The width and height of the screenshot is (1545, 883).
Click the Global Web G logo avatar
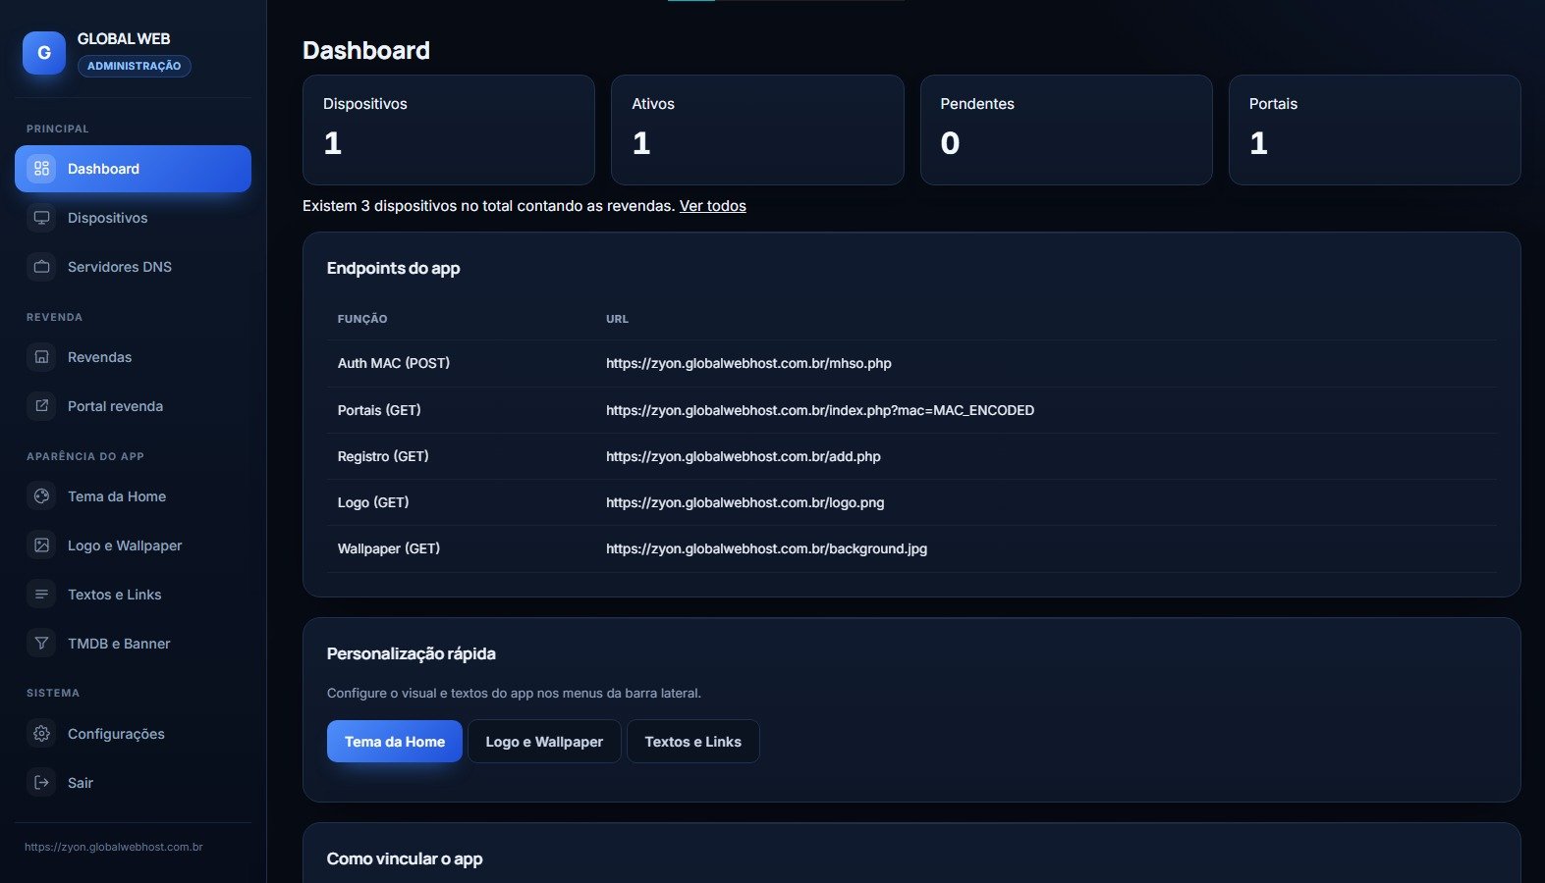click(x=44, y=53)
